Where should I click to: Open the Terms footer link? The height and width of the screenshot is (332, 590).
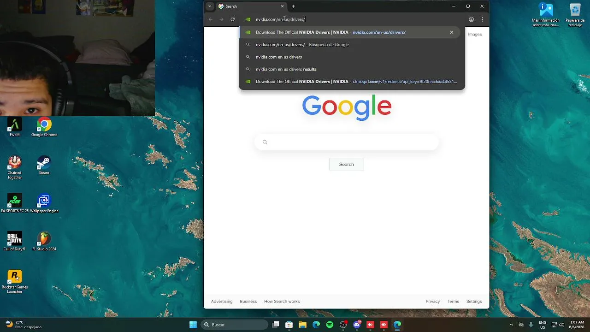(x=453, y=302)
